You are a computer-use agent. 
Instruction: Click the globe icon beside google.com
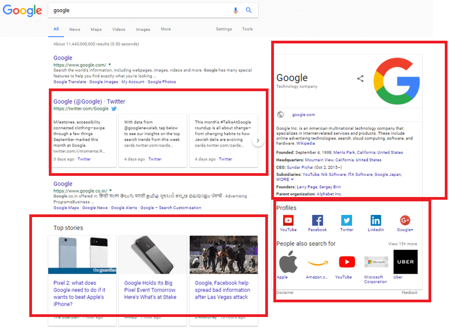(x=280, y=115)
